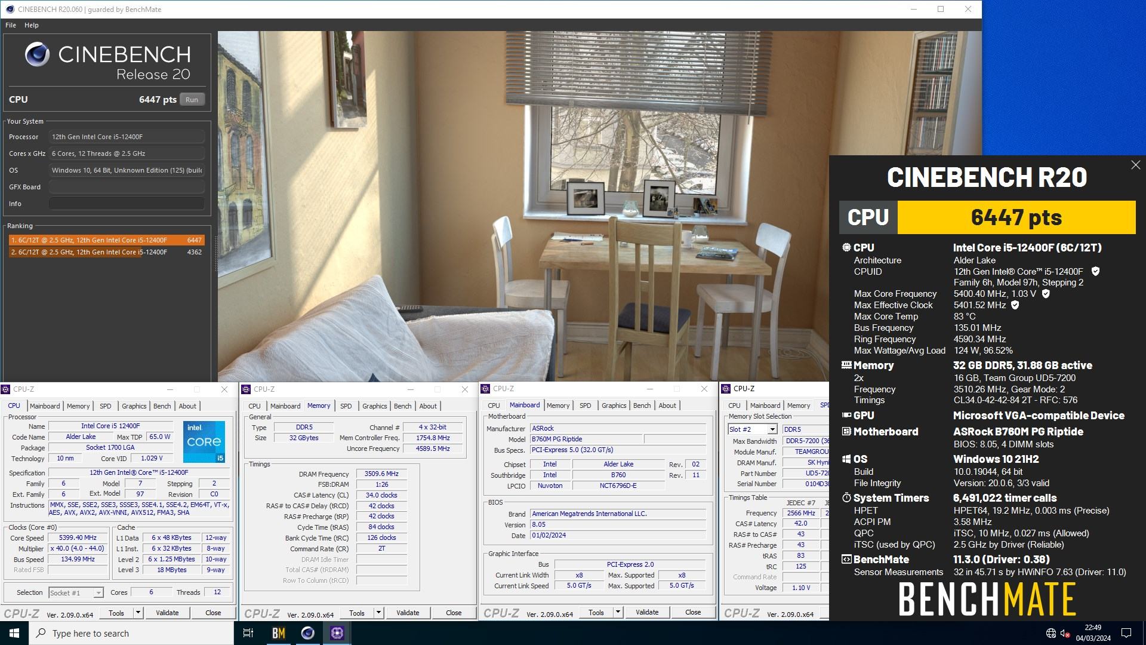Click the System Timers clock icon
The height and width of the screenshot is (645, 1146).
tap(846, 497)
